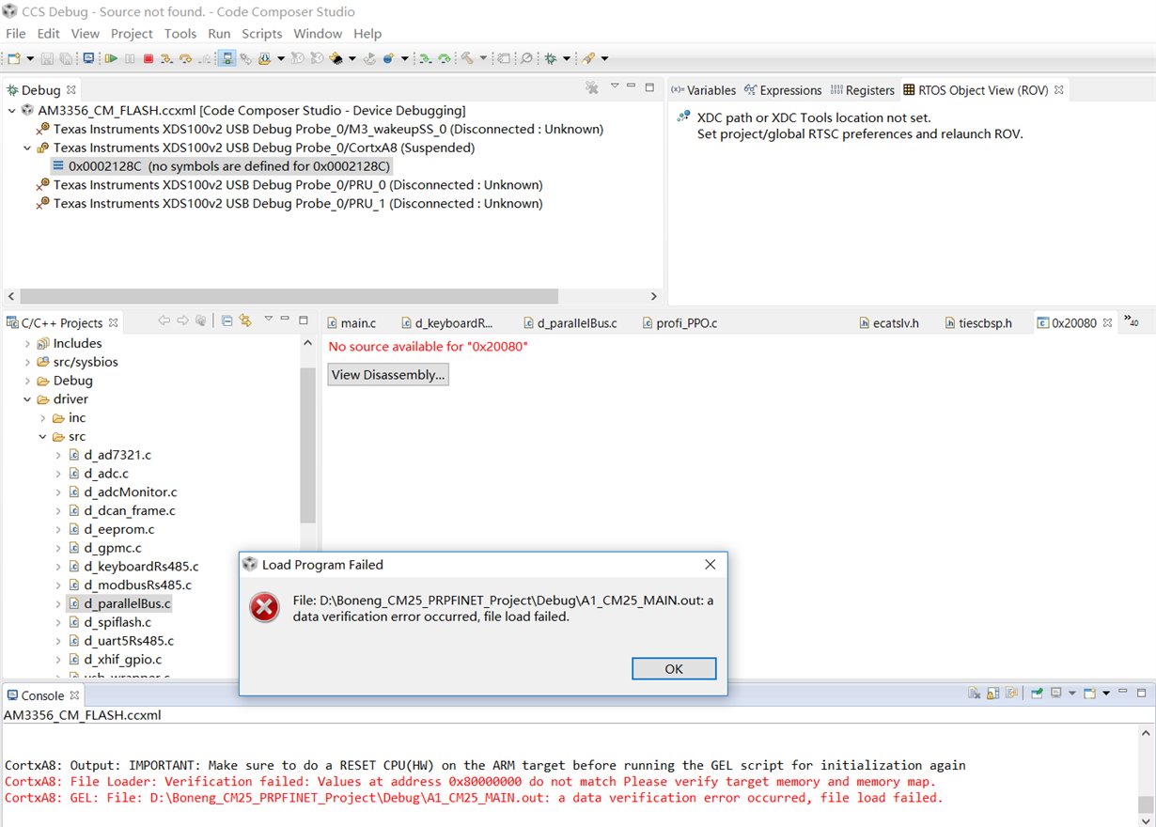The image size is (1156, 827).
Task: Open Debug view menu dropdown arrow
Action: (614, 86)
